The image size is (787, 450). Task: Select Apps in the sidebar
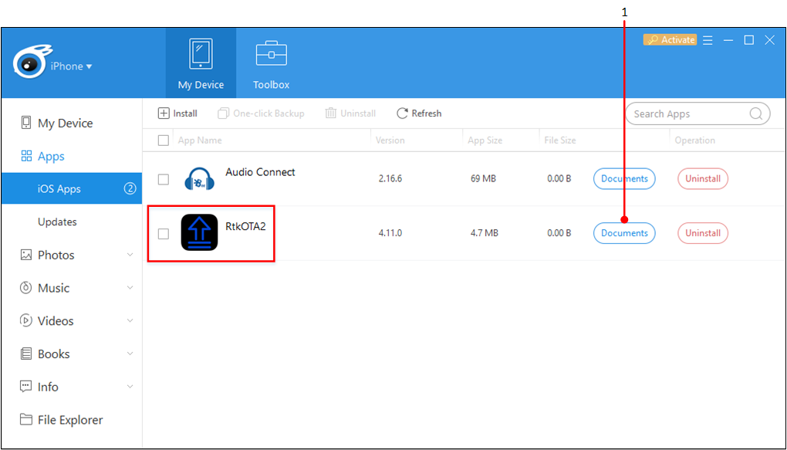point(71,156)
